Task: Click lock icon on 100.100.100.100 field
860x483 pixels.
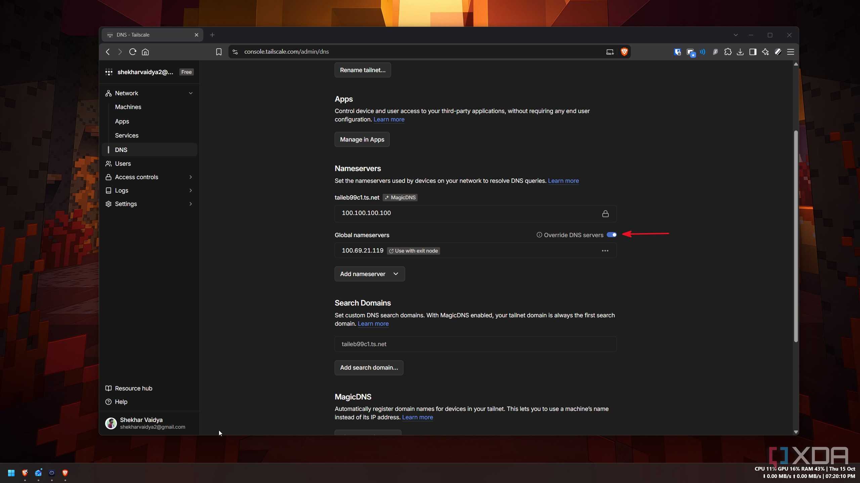Action: click(x=605, y=213)
